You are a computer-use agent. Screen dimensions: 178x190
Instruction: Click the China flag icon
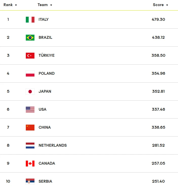30,127
